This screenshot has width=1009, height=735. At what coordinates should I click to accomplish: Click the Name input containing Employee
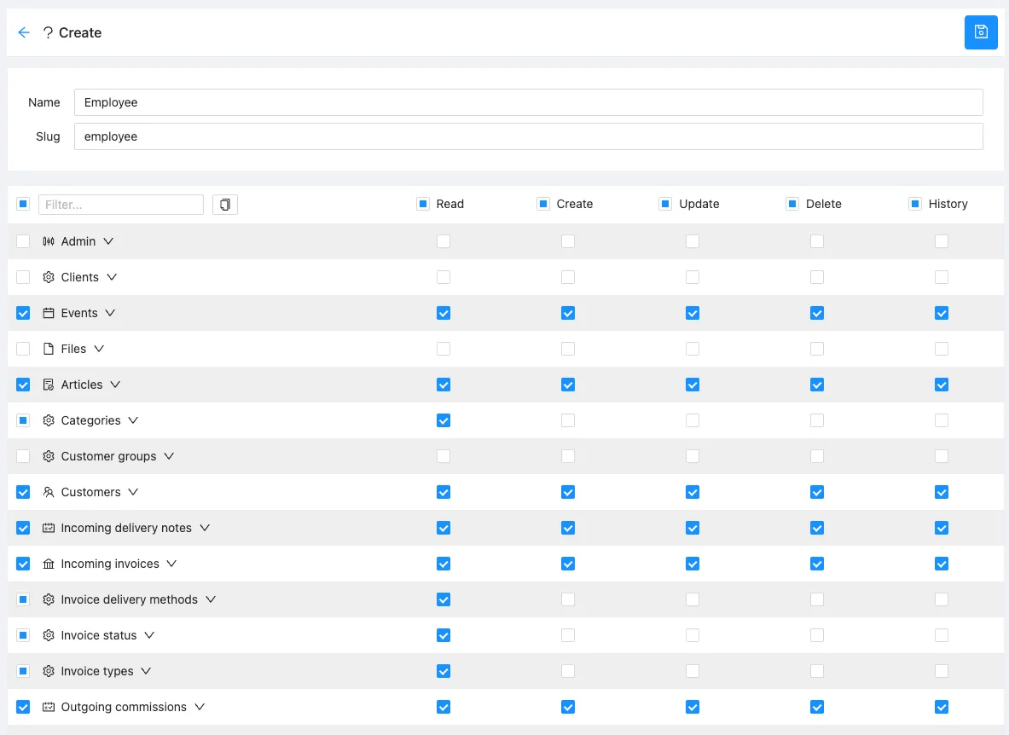tap(528, 102)
